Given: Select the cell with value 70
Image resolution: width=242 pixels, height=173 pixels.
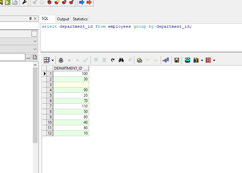Looking at the screenshot, I should (71, 101).
